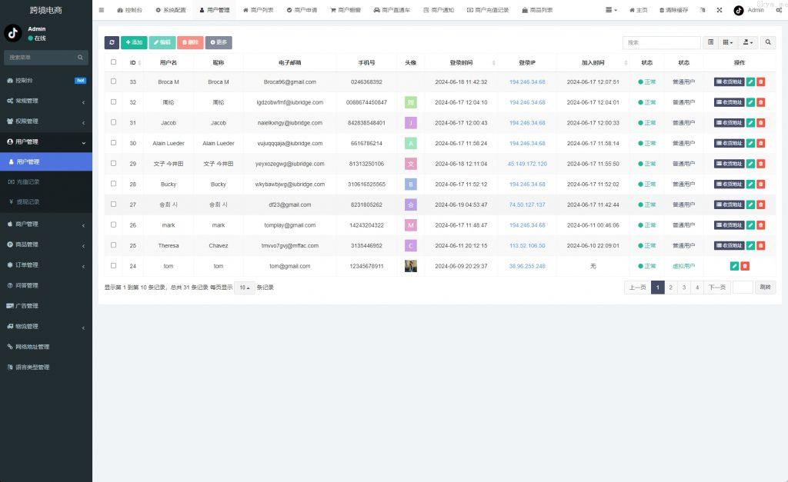Open the columns grid dropdown in toolbar
788x482 pixels.
click(x=728, y=42)
